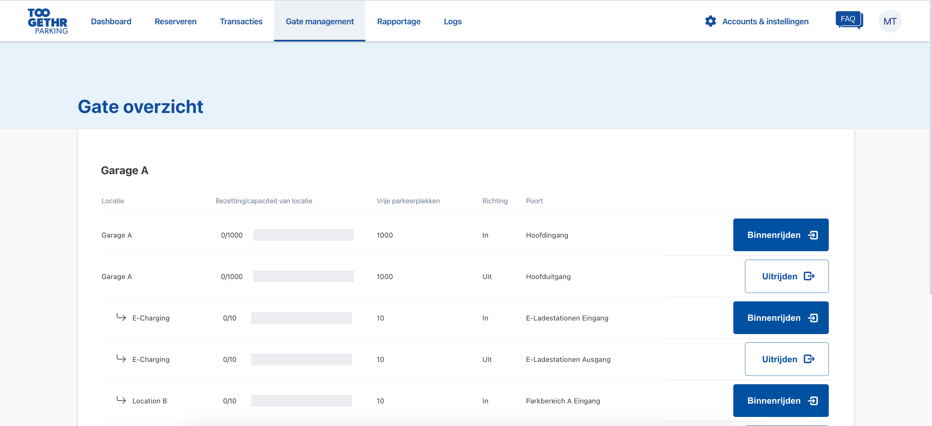
Task: View the Logs tab
Action: coord(453,21)
